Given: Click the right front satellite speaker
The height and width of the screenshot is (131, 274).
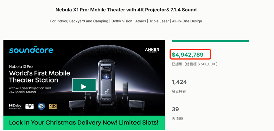Looking at the screenshot, I should pos(137,105).
